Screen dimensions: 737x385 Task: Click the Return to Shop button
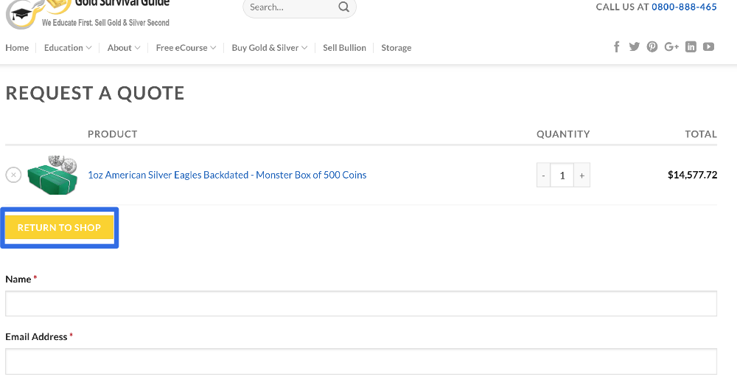click(x=59, y=227)
